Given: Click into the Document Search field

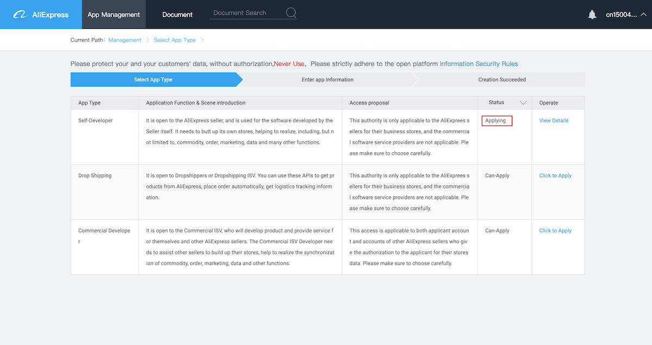Looking at the screenshot, I should (x=247, y=13).
